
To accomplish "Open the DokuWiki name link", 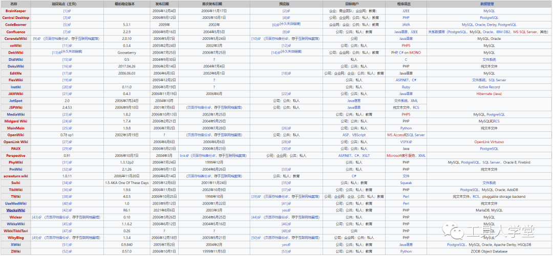I will [15, 66].
